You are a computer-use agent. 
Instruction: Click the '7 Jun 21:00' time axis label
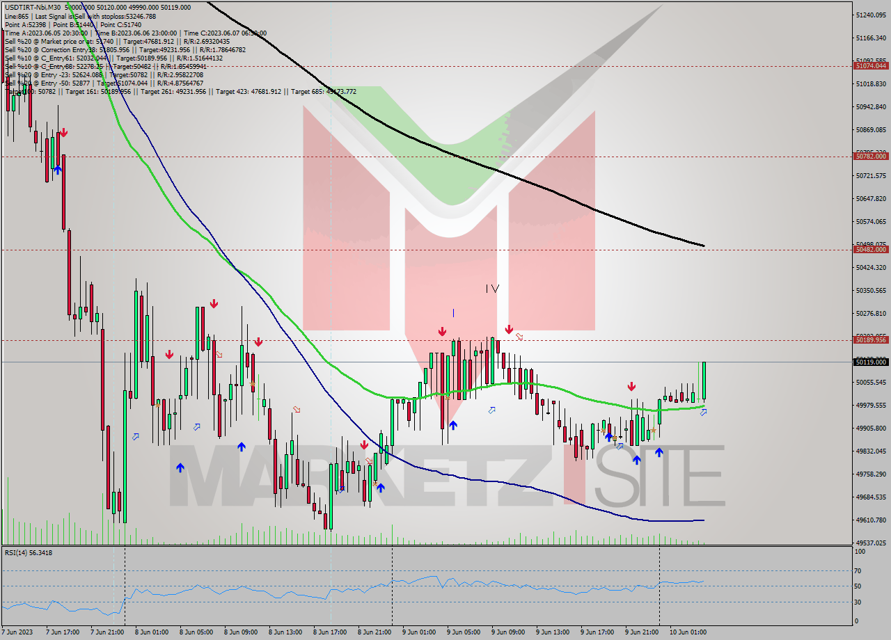107,632
